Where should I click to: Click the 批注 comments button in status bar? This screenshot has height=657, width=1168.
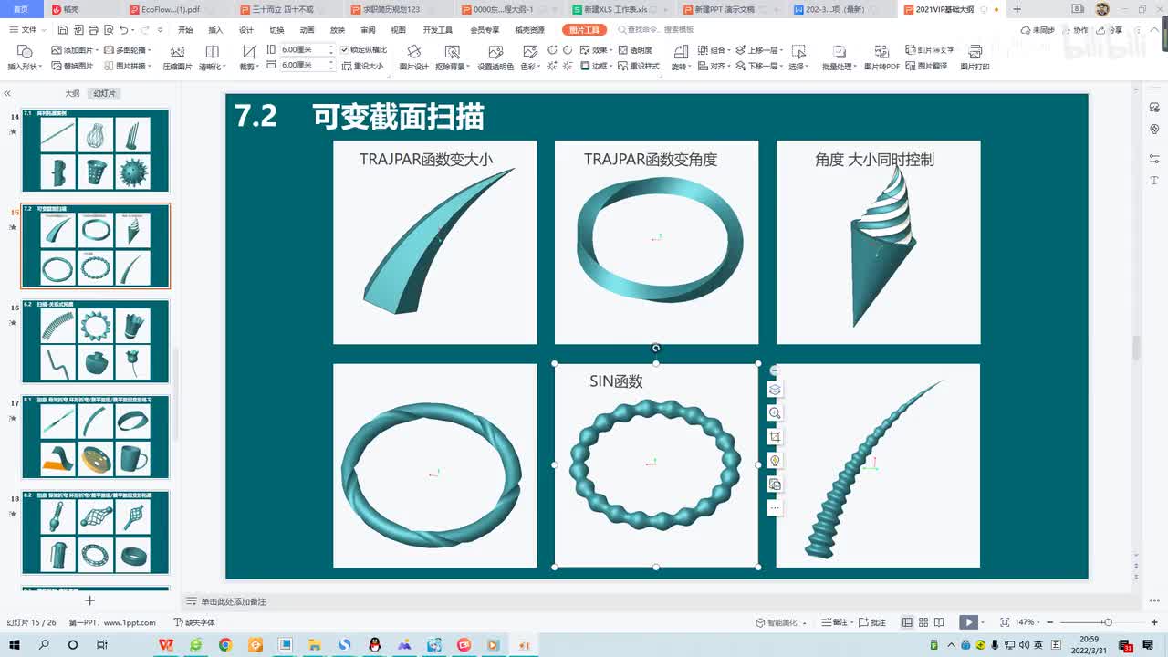[x=873, y=622]
